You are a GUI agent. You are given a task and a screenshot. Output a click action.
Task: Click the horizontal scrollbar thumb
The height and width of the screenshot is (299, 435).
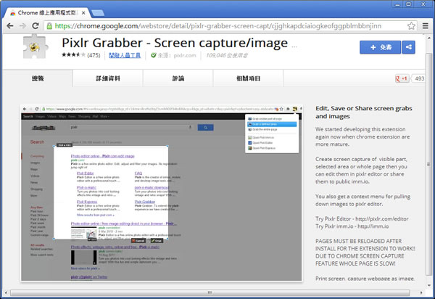click(x=210, y=292)
